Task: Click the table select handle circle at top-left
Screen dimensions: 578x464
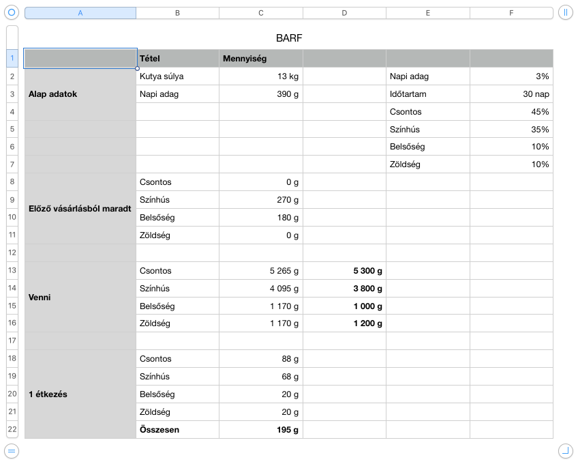Action: 12,13
